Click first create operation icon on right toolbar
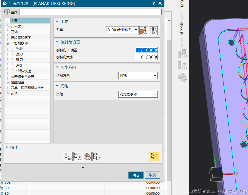The width and height of the screenshot is (248, 195). coord(182,54)
